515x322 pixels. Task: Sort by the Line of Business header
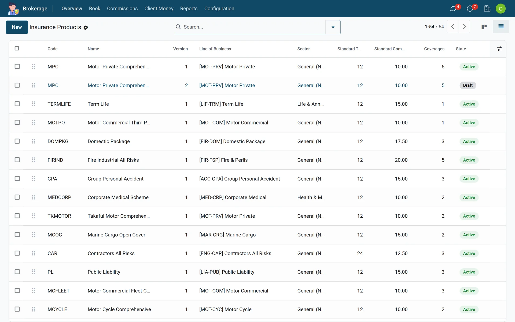pos(215,49)
